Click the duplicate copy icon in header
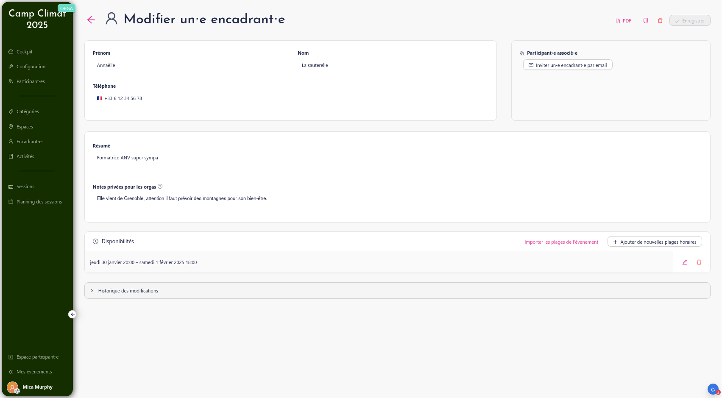722x398 pixels. [x=645, y=21]
